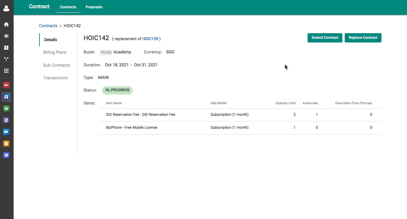Click the MAIN type value
Viewport: 407px width, 219px height.
point(103,78)
